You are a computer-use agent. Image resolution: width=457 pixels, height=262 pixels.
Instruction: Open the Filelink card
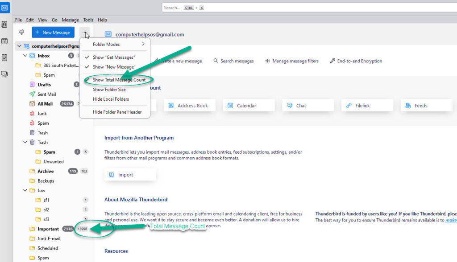click(x=367, y=106)
